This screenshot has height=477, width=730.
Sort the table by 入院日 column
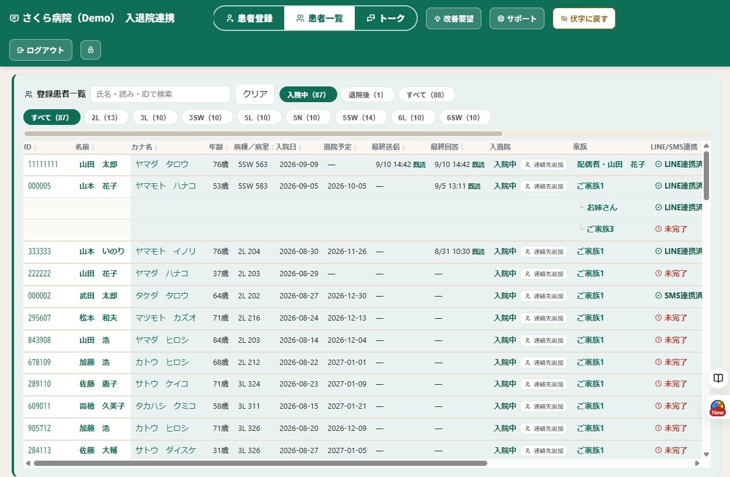(x=289, y=147)
